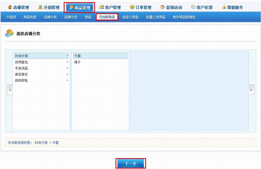This screenshot has height=169, width=261.
Task: Choose subcategory 裙子
Action: [100, 62]
